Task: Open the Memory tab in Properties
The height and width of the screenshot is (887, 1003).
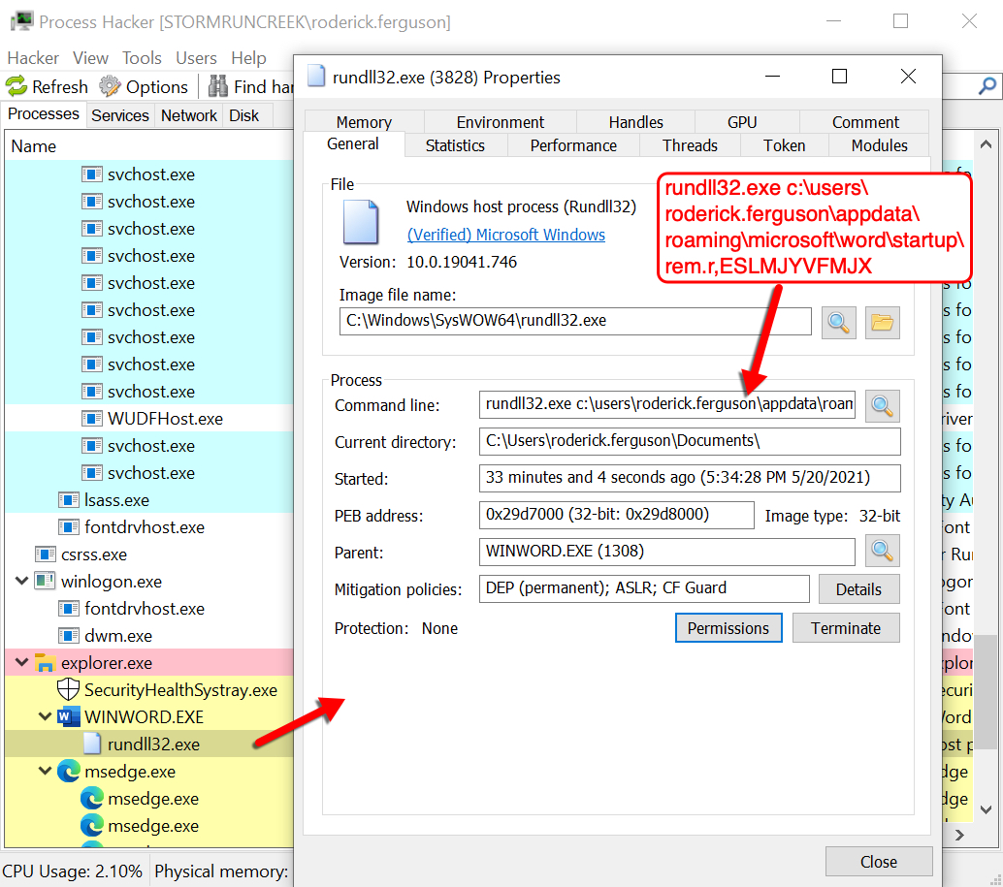Action: (364, 122)
